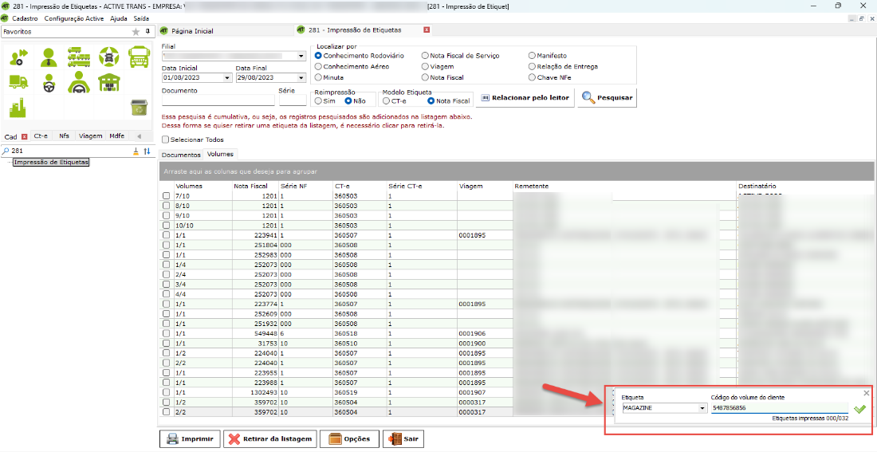Open the Filial dropdown
Screen dimensions: 877x452
coord(301,56)
